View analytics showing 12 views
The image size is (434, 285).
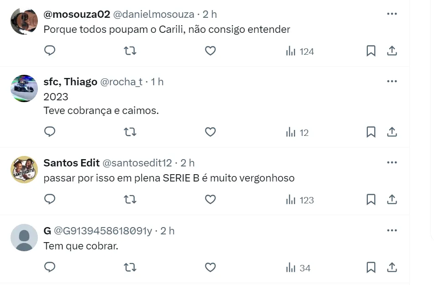coord(298,133)
